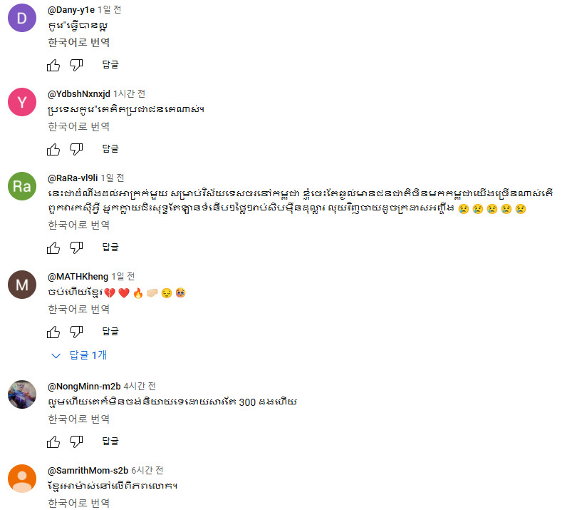Dislike the comment by @RaRa-vl9li
Screen dimensions: 562x510
click(x=76, y=248)
